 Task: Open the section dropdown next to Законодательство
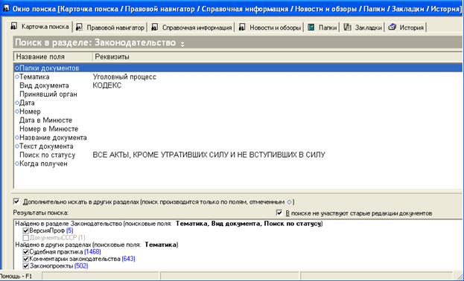click(x=182, y=44)
